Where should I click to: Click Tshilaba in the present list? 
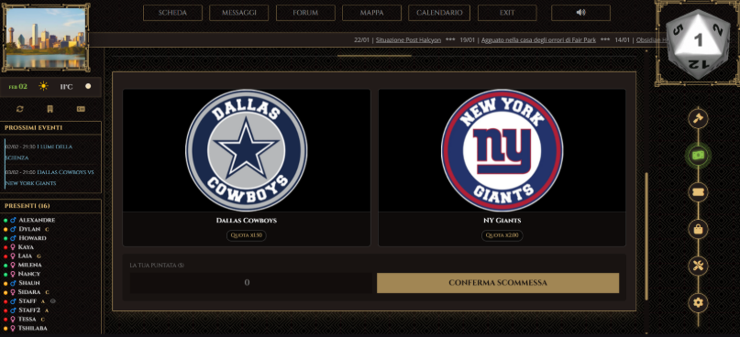point(33,328)
